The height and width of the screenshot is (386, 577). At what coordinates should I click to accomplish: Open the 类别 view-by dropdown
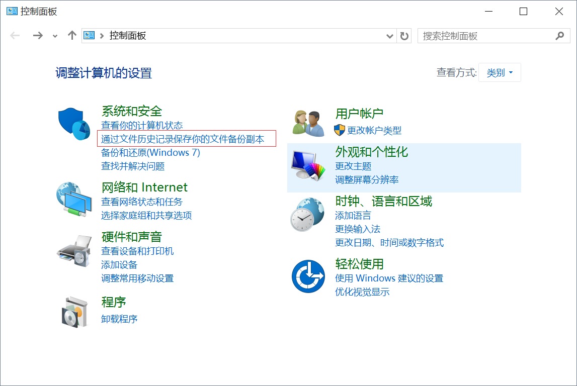[499, 72]
